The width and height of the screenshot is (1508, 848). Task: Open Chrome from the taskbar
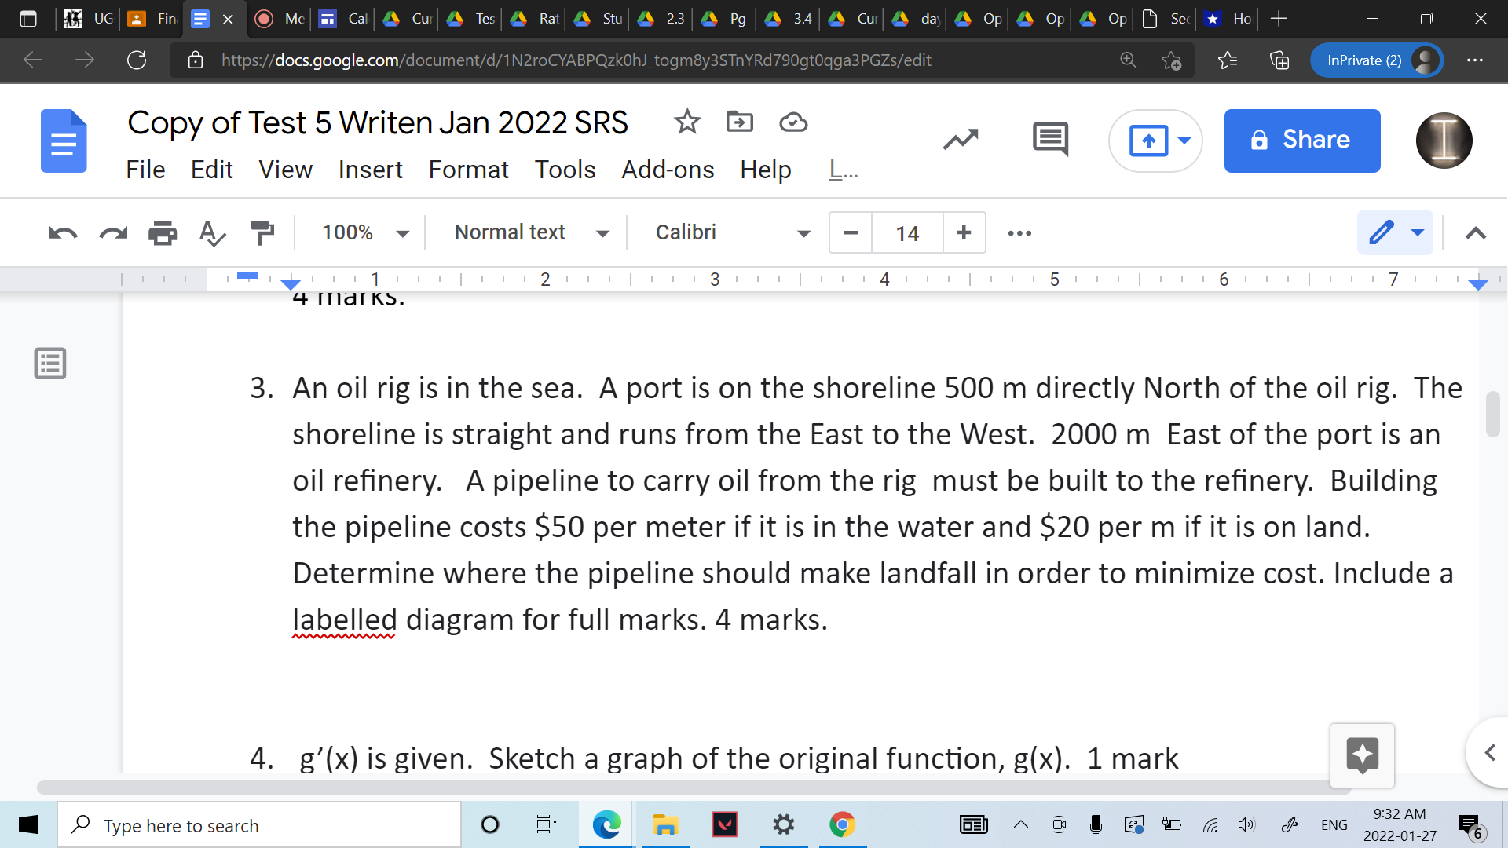841,824
